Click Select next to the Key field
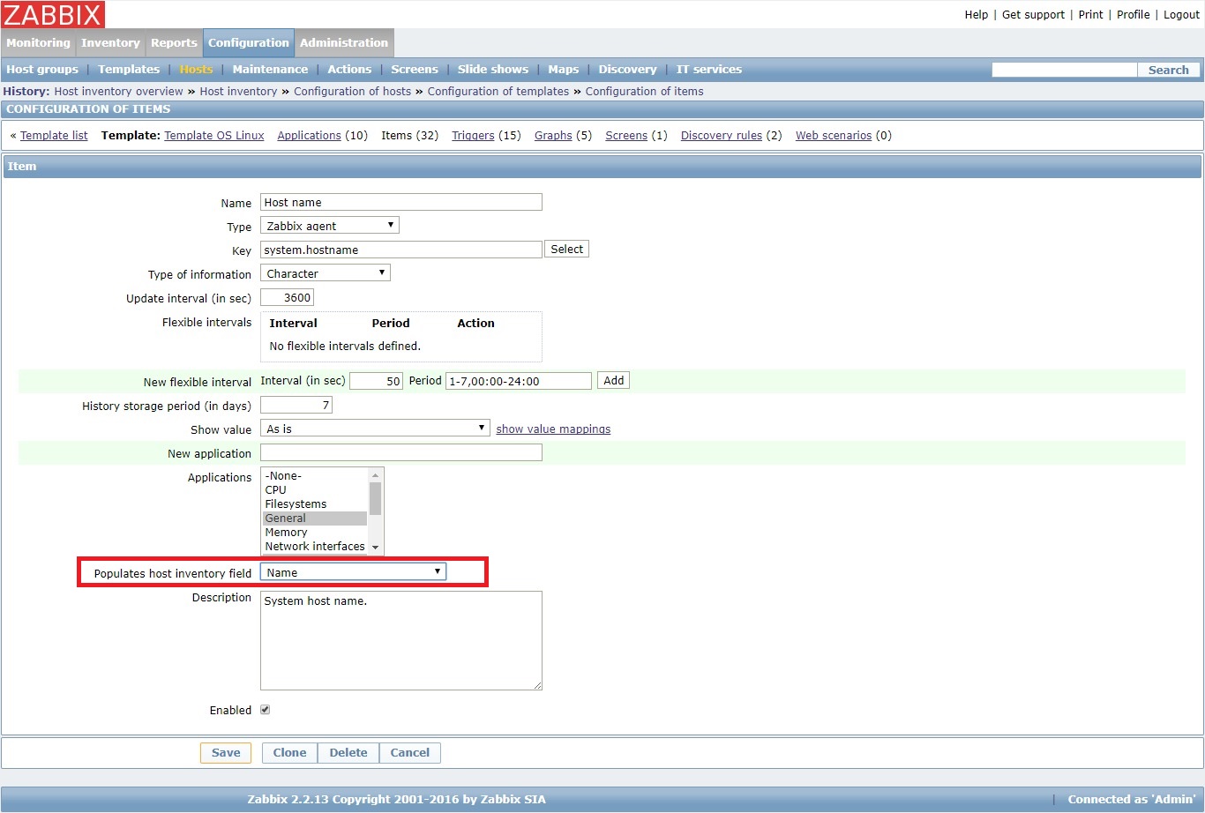1205x813 pixels. coord(566,249)
